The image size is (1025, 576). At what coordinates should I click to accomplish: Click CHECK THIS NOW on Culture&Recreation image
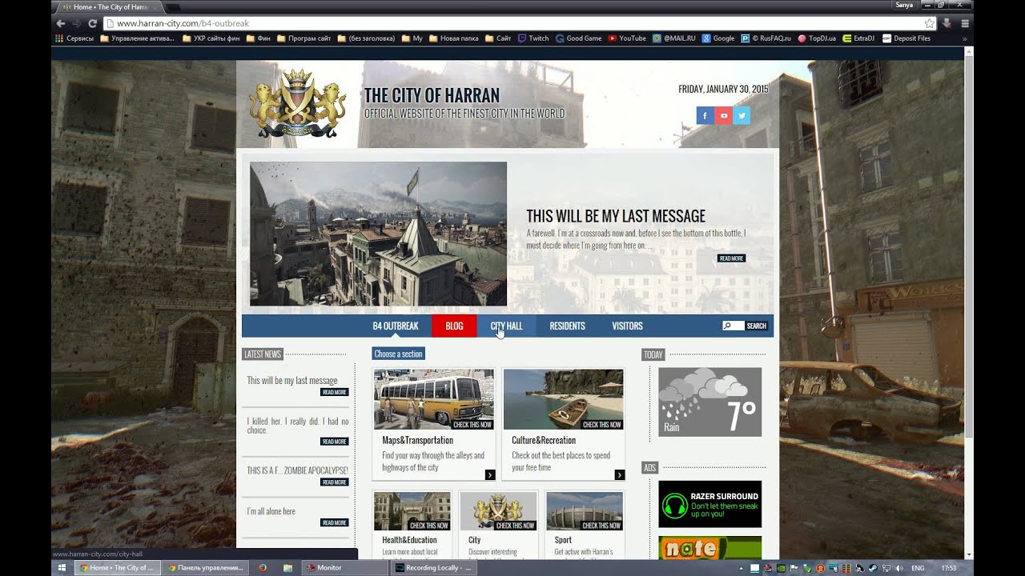click(x=602, y=425)
